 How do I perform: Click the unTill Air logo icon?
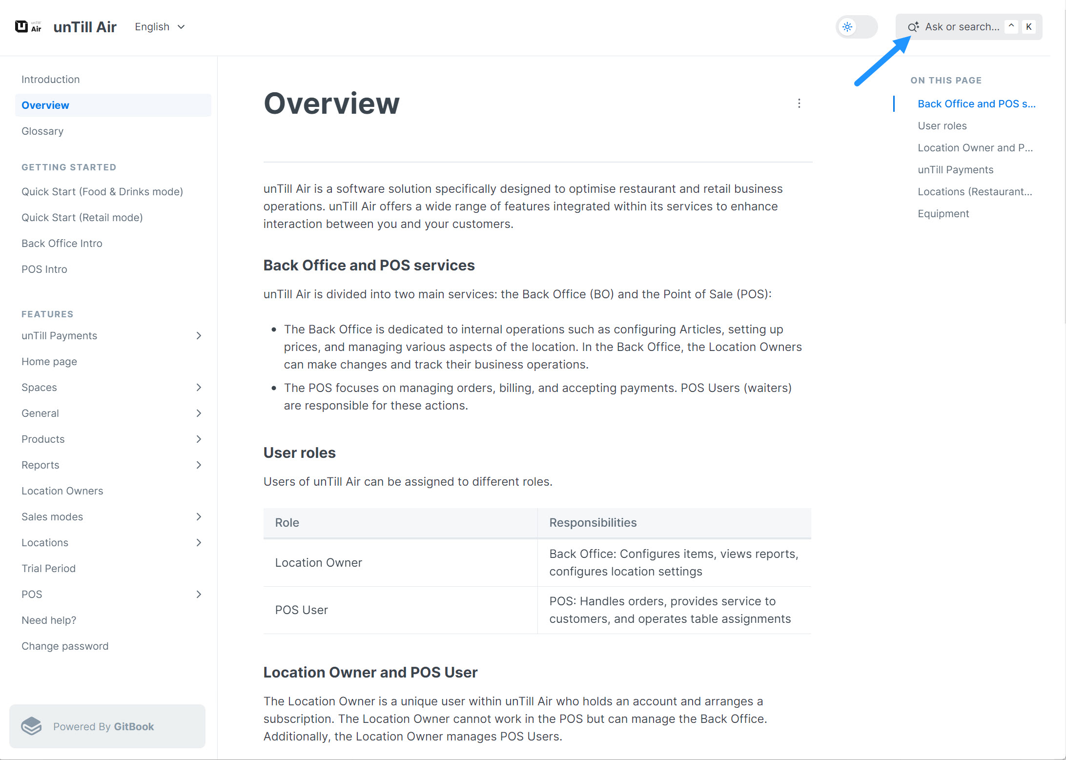click(x=28, y=26)
